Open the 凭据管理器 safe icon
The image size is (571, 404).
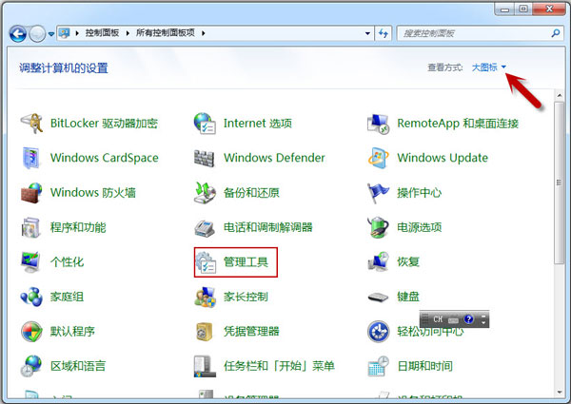(x=205, y=332)
